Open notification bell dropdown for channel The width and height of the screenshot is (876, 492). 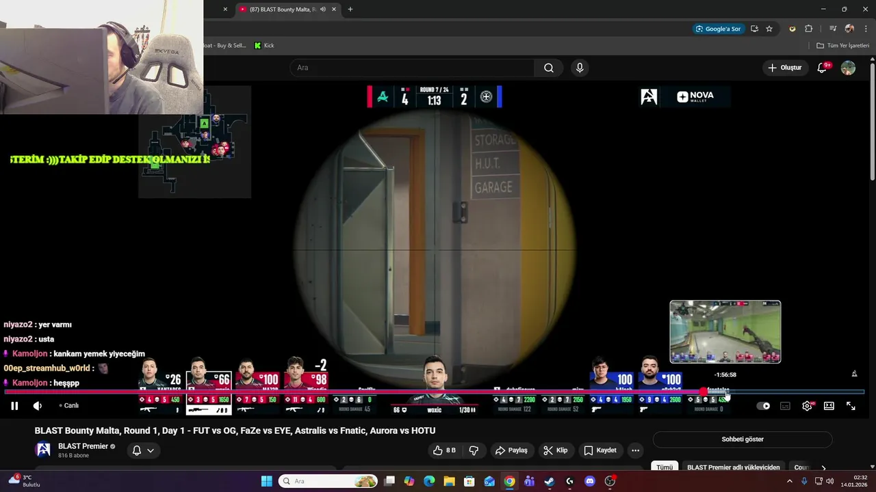tap(143, 450)
